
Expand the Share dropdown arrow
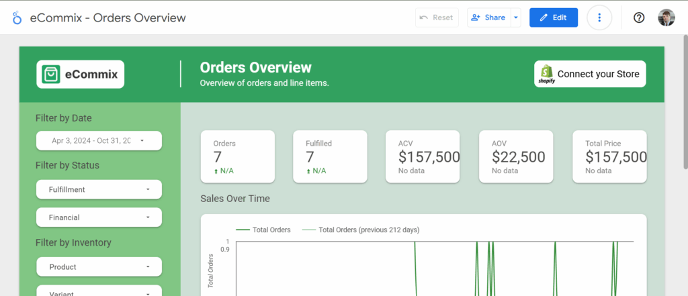pyautogui.click(x=516, y=17)
